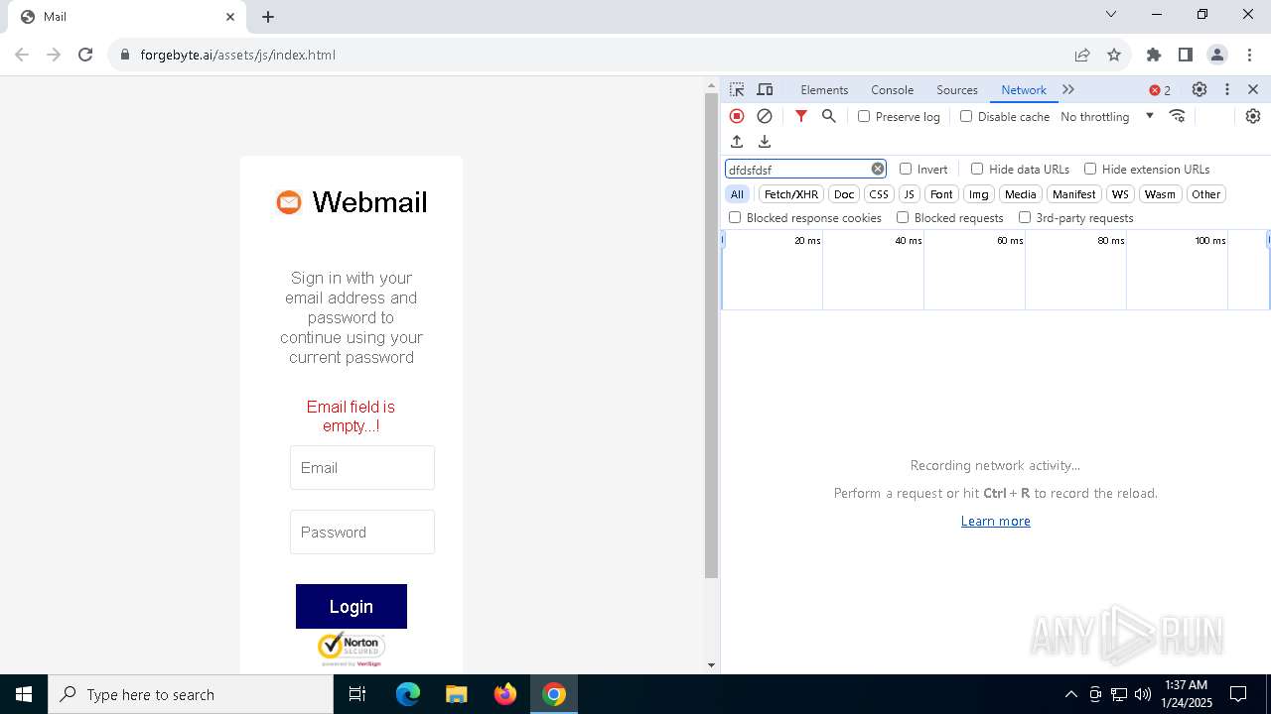Filter requests by Fetch/XHR
The width and height of the screenshot is (1271, 714).
click(791, 194)
